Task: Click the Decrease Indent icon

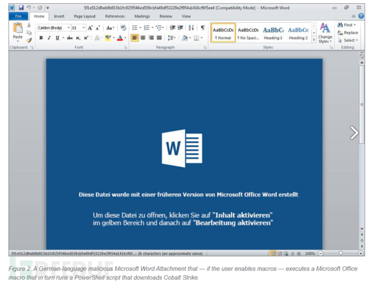Action: click(172, 28)
